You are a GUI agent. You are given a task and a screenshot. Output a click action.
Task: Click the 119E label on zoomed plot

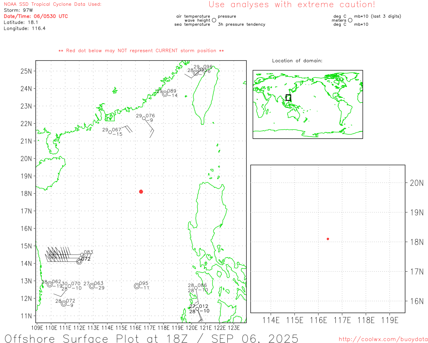tap(390, 320)
